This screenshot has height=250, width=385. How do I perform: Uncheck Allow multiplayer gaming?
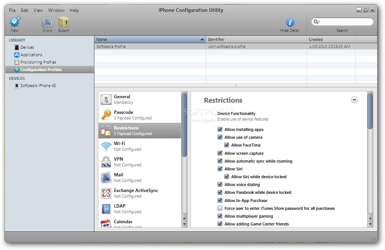pyautogui.click(x=220, y=216)
